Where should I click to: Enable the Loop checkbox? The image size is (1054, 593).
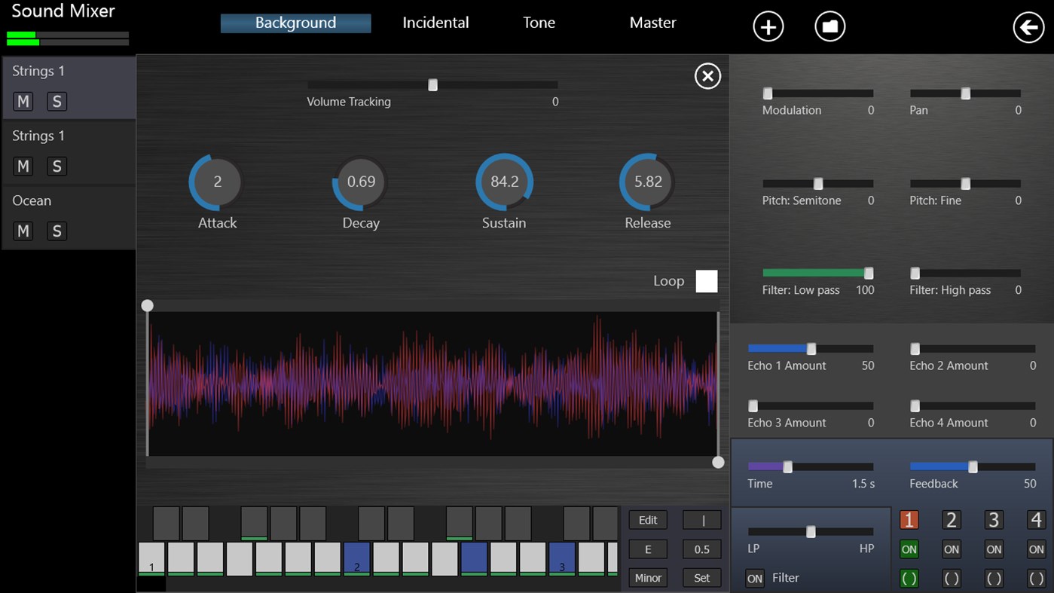point(706,280)
